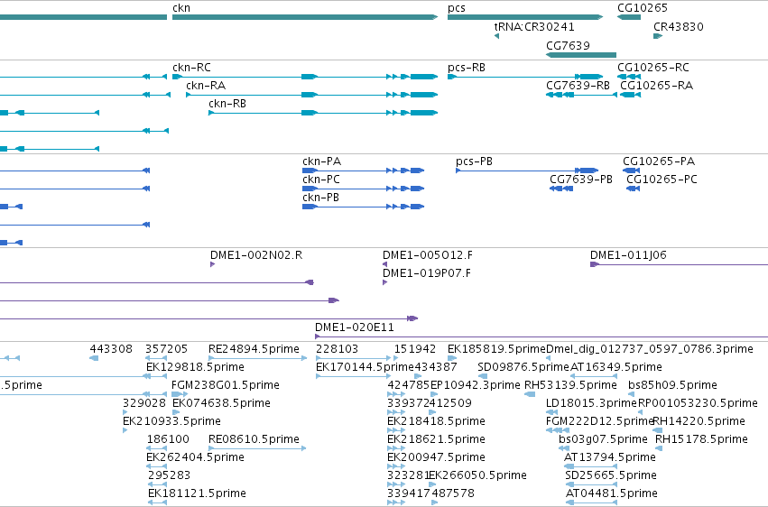This screenshot has width=768, height=507.
Task: Open EST SD09876.5prime
Action: tap(523, 367)
